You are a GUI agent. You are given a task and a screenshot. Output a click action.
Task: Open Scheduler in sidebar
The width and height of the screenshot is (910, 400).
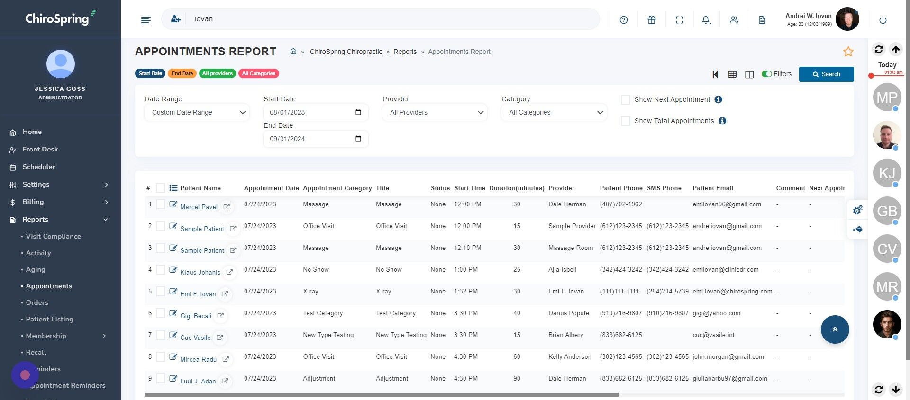coord(38,167)
